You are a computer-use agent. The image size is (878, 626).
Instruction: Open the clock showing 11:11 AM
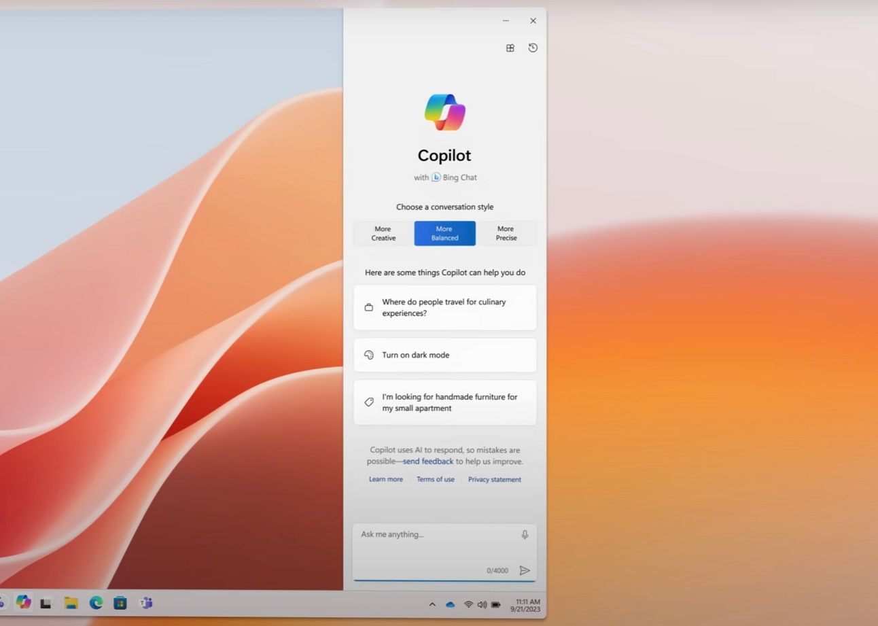click(525, 605)
